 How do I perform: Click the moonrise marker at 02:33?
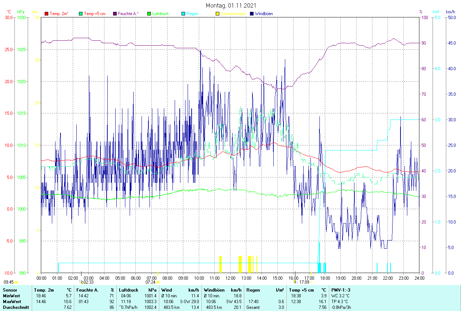[x=82, y=282]
